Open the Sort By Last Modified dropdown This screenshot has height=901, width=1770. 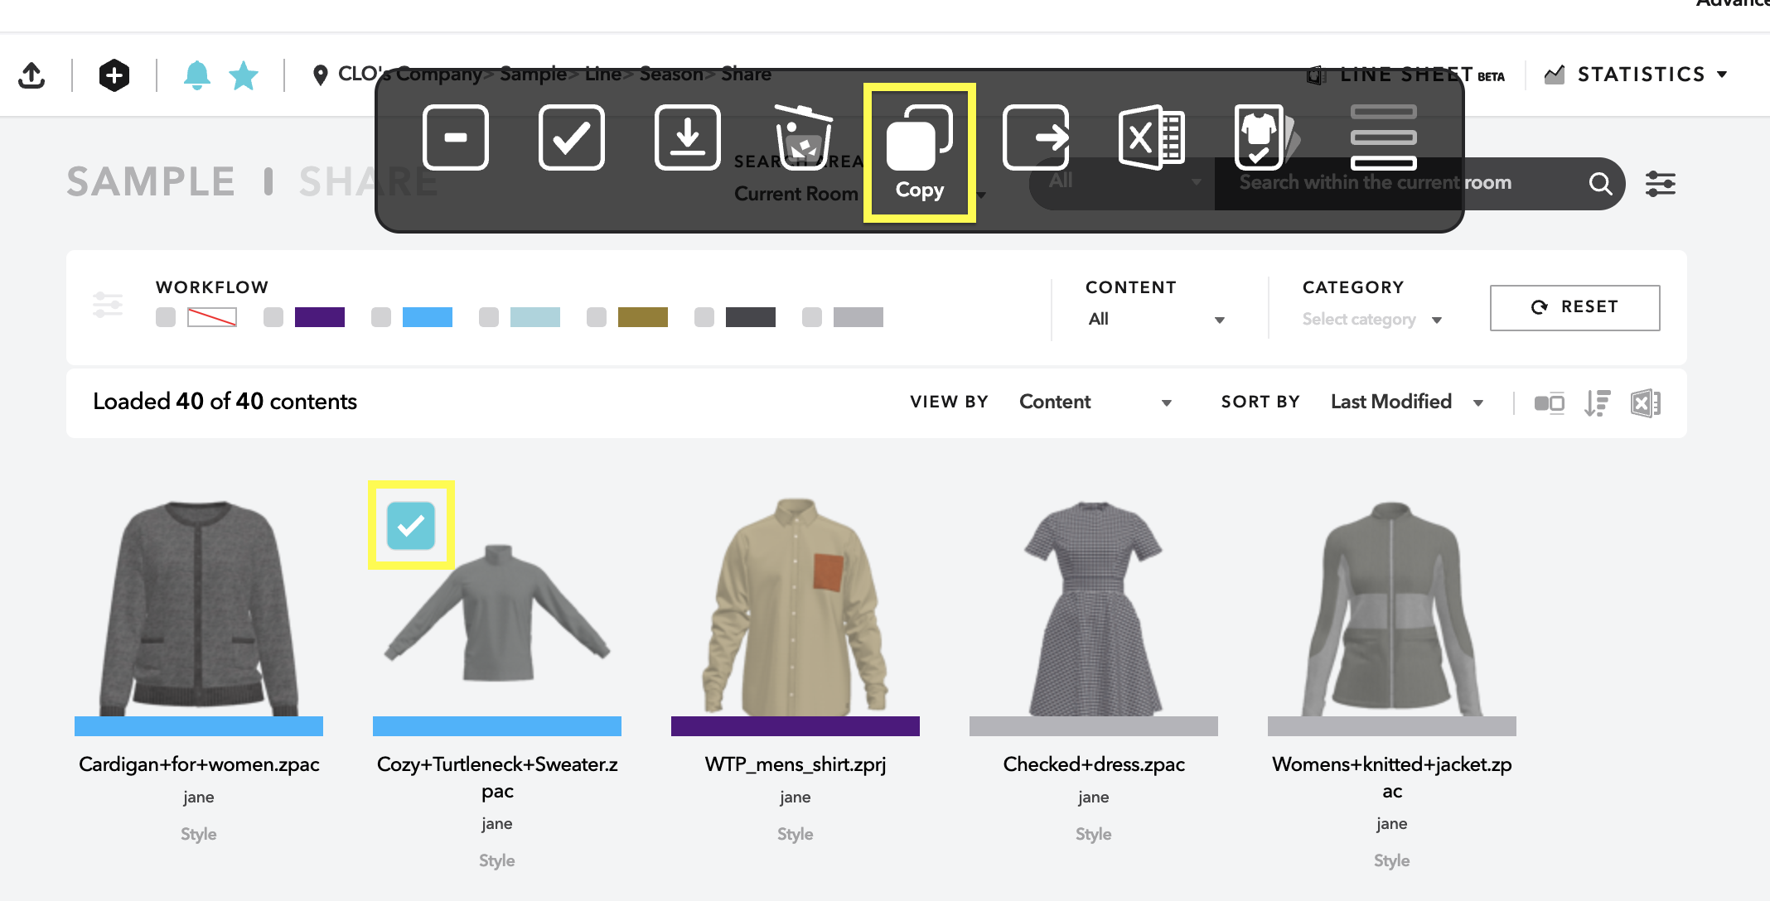click(1406, 402)
